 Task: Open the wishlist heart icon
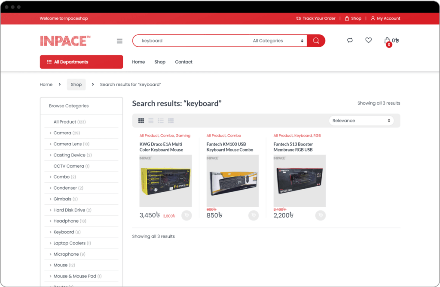tap(368, 40)
